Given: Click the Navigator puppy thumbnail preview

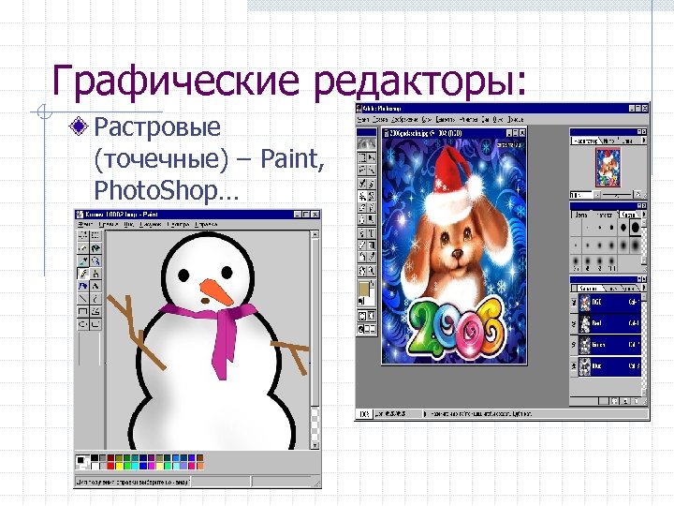Looking at the screenshot, I should coord(608,167).
